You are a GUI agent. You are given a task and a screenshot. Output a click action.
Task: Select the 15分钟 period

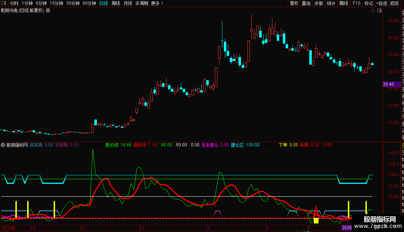tap(56, 3)
